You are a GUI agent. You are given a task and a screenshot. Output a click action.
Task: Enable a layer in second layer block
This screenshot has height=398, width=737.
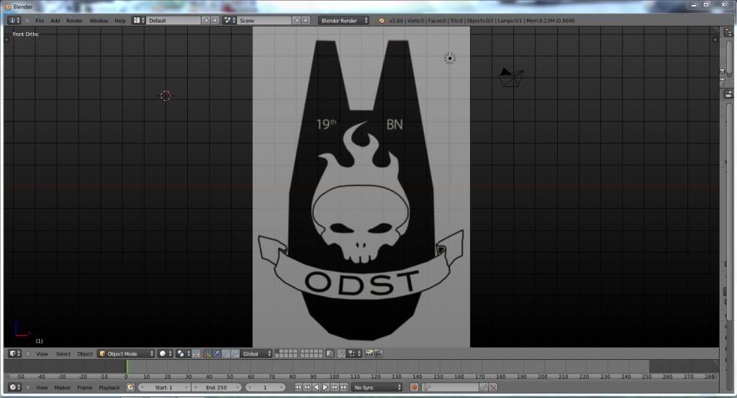pyautogui.click(x=311, y=353)
